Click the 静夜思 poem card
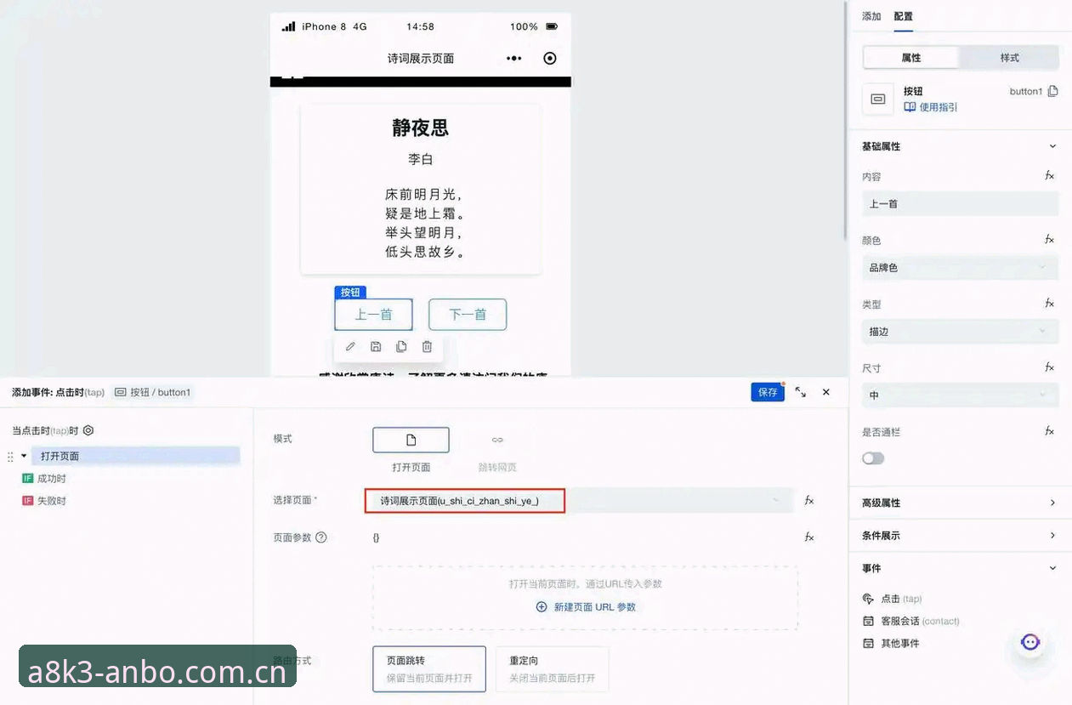This screenshot has height=705, width=1072. (421, 189)
